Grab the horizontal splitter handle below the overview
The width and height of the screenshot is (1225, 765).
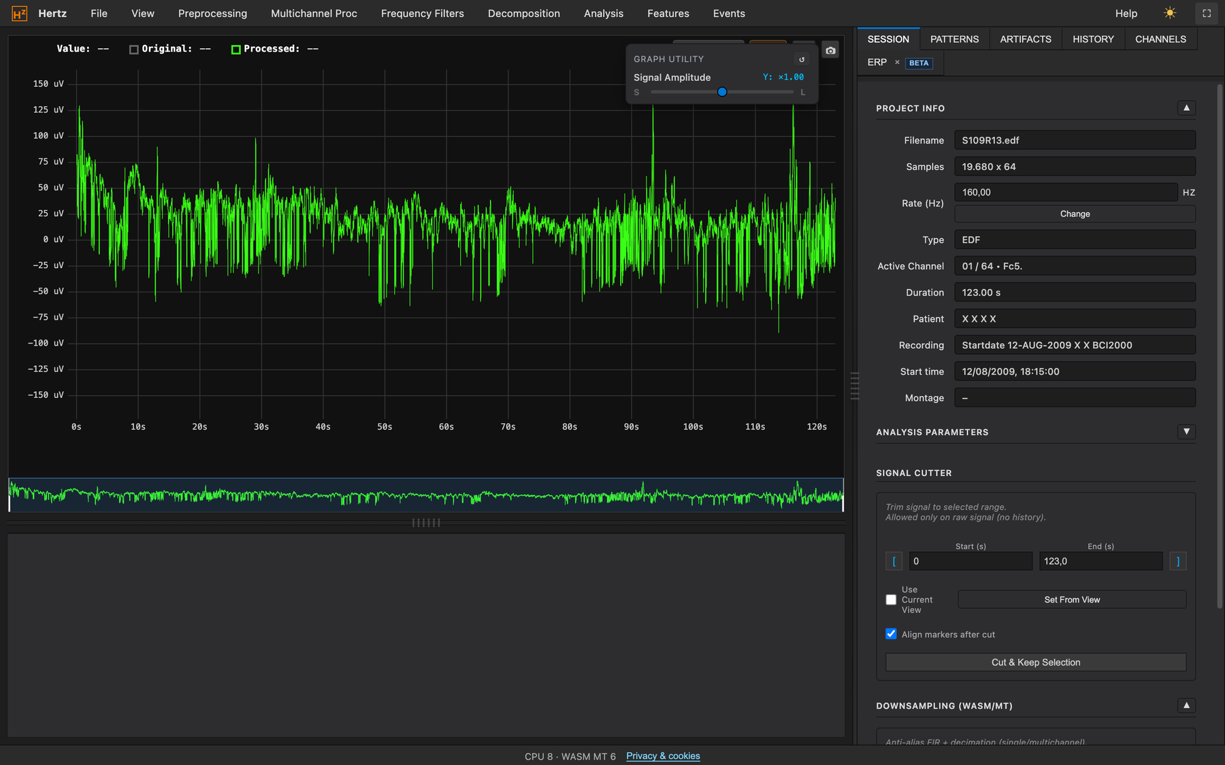click(426, 523)
